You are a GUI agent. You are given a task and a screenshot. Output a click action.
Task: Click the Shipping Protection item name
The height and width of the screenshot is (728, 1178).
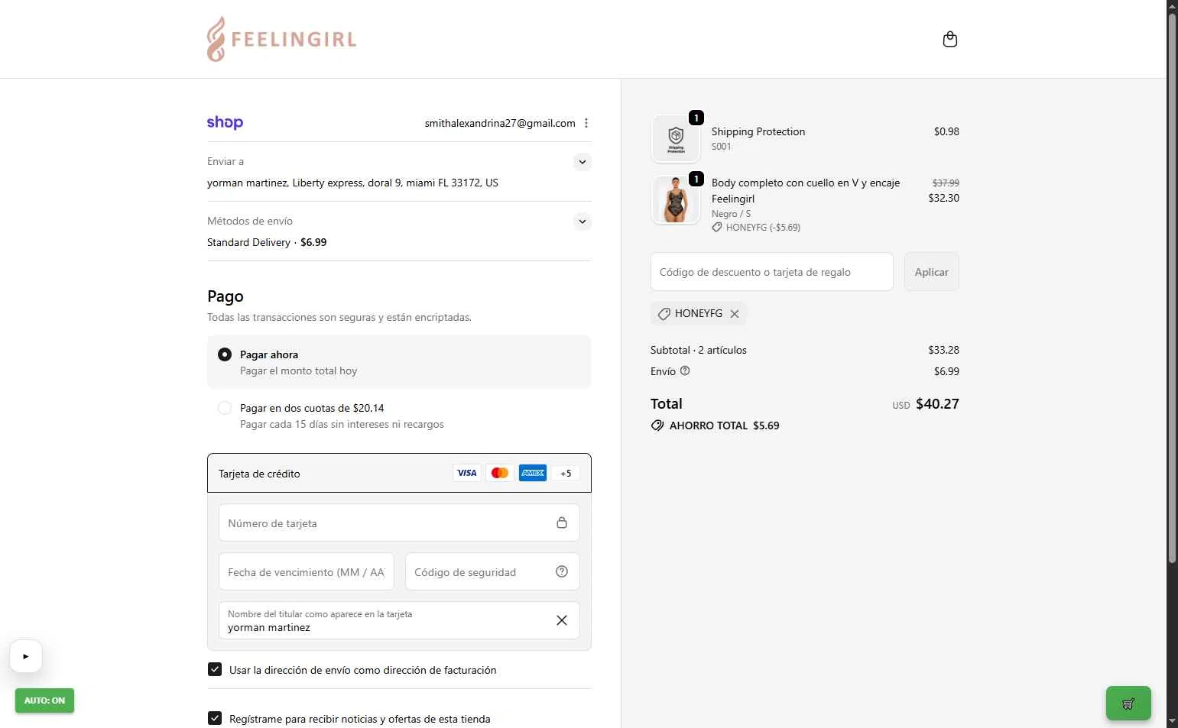(x=758, y=131)
